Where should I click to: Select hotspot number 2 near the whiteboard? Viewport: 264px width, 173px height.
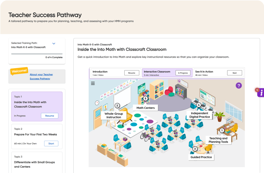[117, 105]
